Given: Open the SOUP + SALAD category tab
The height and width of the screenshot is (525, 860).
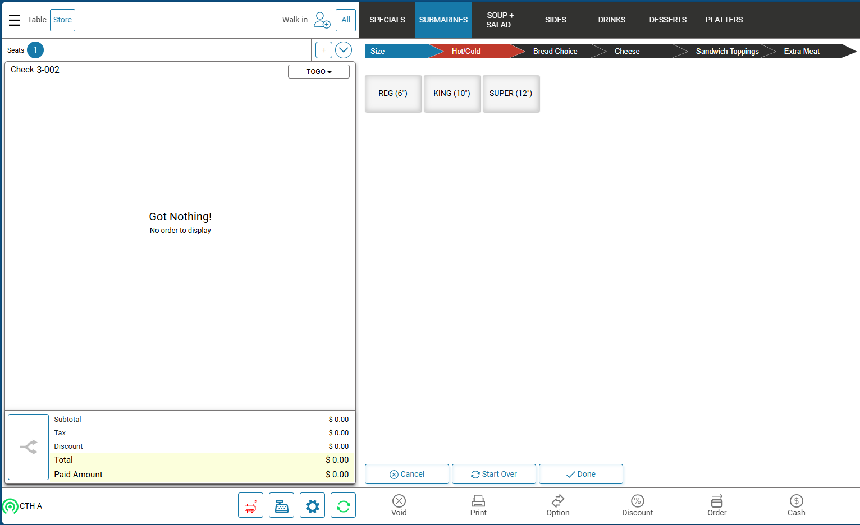Looking at the screenshot, I should coord(500,20).
